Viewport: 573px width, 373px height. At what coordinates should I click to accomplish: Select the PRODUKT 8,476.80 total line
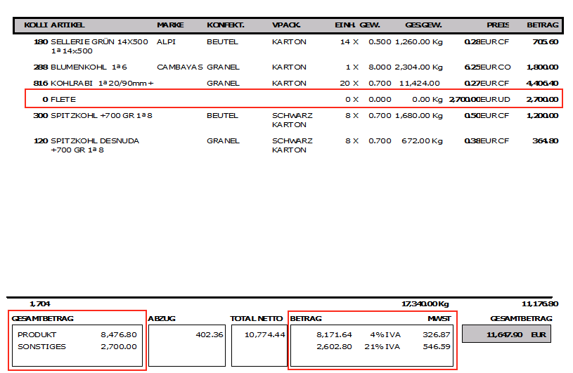coord(77,335)
